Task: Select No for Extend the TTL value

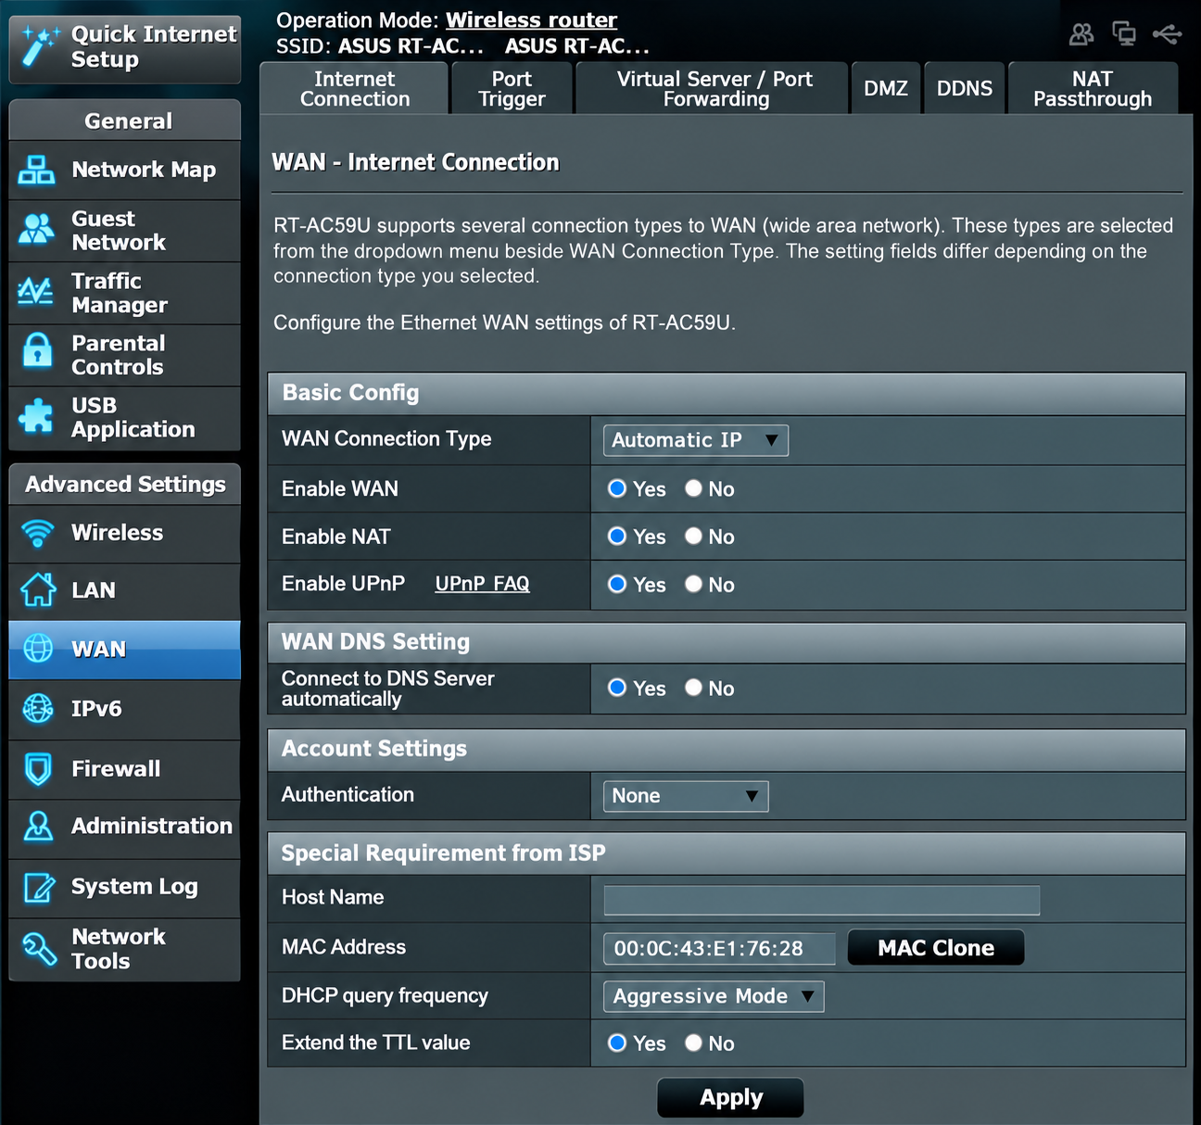Action: (x=693, y=1043)
